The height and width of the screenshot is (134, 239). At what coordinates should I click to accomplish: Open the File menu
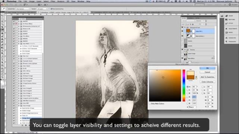pyautogui.click(x=20, y=1)
